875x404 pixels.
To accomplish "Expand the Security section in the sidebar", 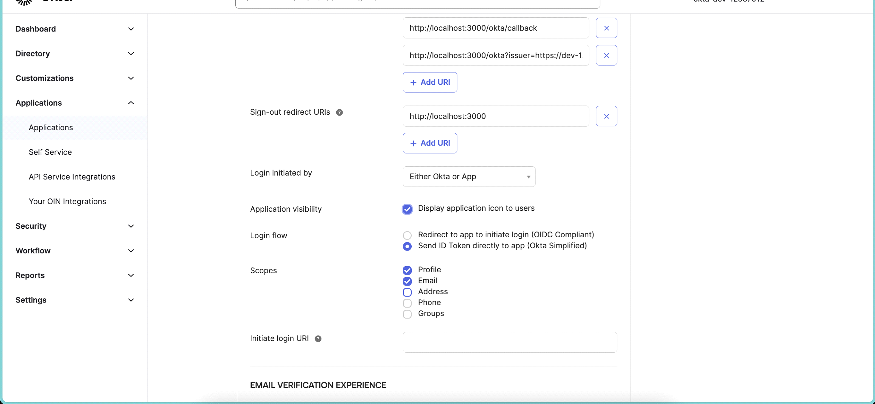I will (x=74, y=226).
